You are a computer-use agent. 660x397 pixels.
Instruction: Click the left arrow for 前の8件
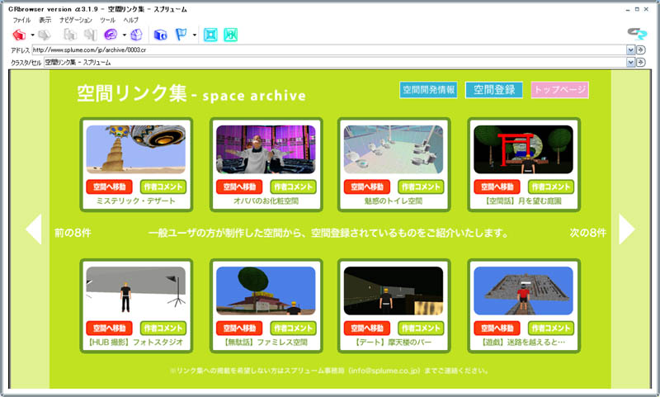tap(34, 229)
